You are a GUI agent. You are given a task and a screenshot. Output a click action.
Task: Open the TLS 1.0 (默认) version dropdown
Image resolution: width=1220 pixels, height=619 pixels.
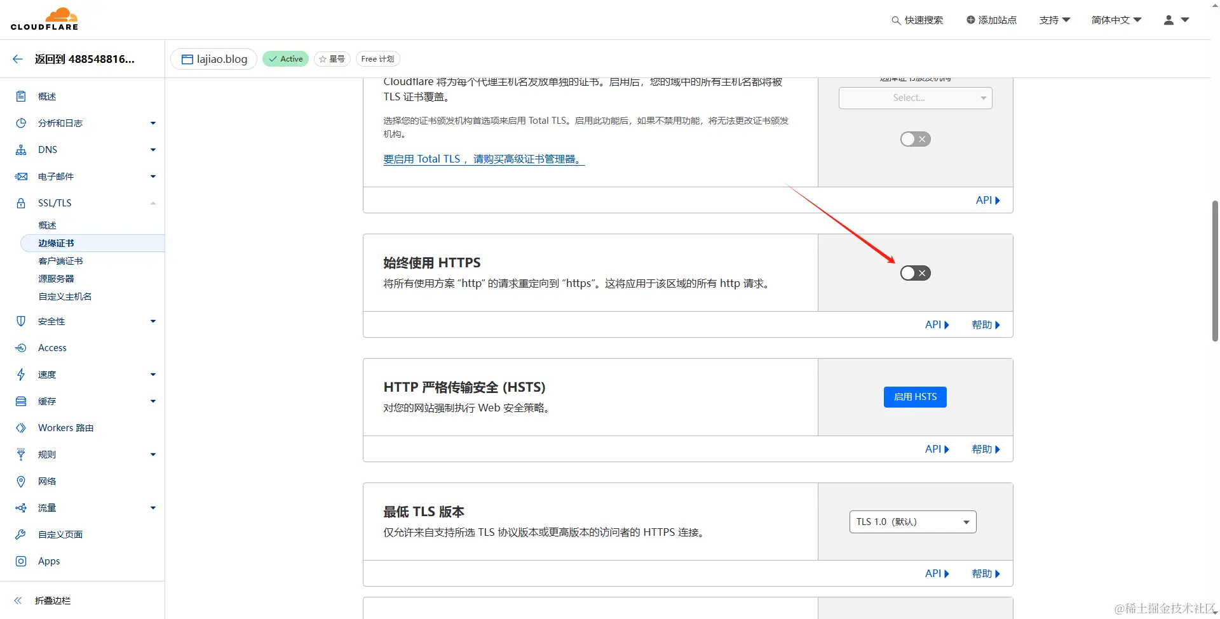[x=912, y=522]
